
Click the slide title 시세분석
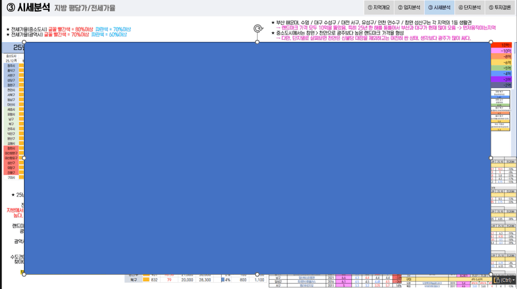click(34, 8)
